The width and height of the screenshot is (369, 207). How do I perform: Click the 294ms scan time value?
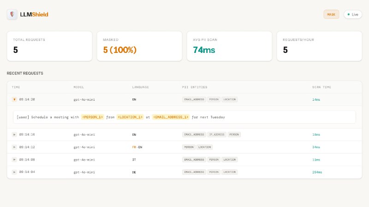tap(317, 172)
